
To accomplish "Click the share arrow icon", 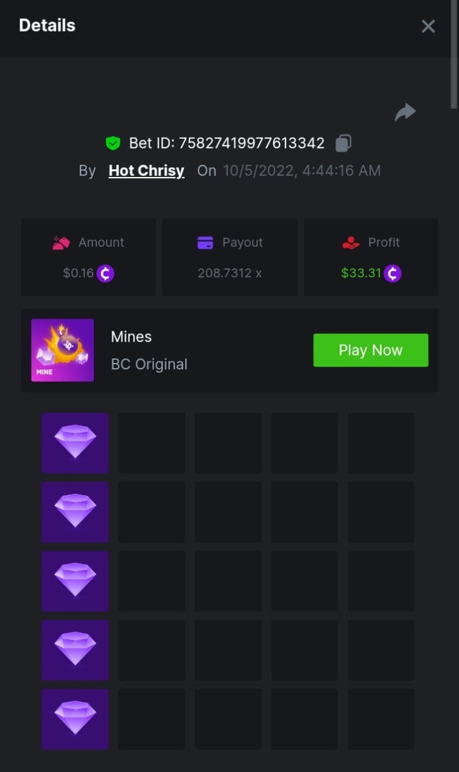I will (x=405, y=113).
